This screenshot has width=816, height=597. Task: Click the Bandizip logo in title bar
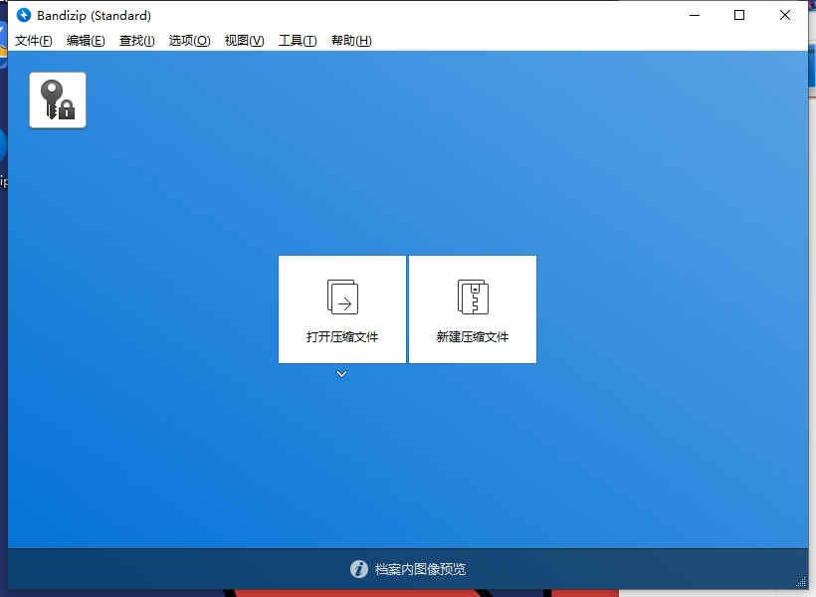click(x=24, y=15)
